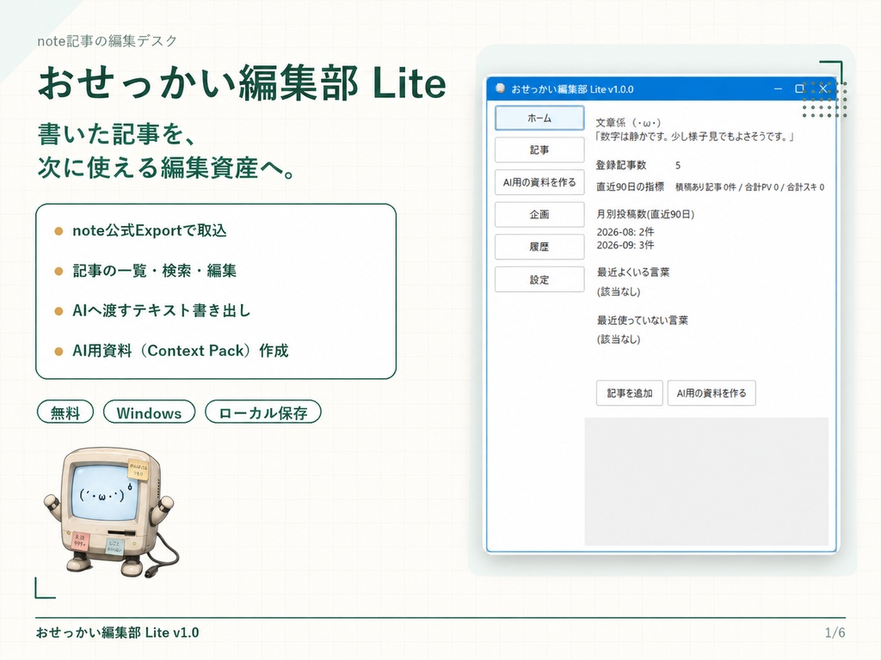Click the 月別投稿数(直近90日) heading
The image size is (881, 660).
(x=645, y=214)
